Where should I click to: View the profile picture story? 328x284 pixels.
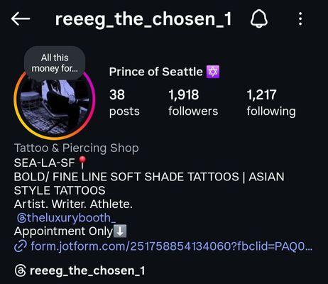point(55,104)
